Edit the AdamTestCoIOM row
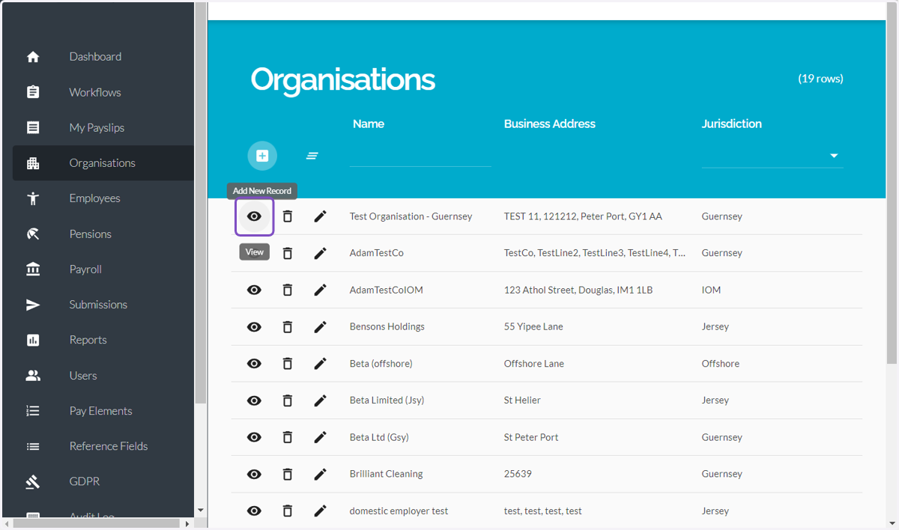 click(x=321, y=290)
